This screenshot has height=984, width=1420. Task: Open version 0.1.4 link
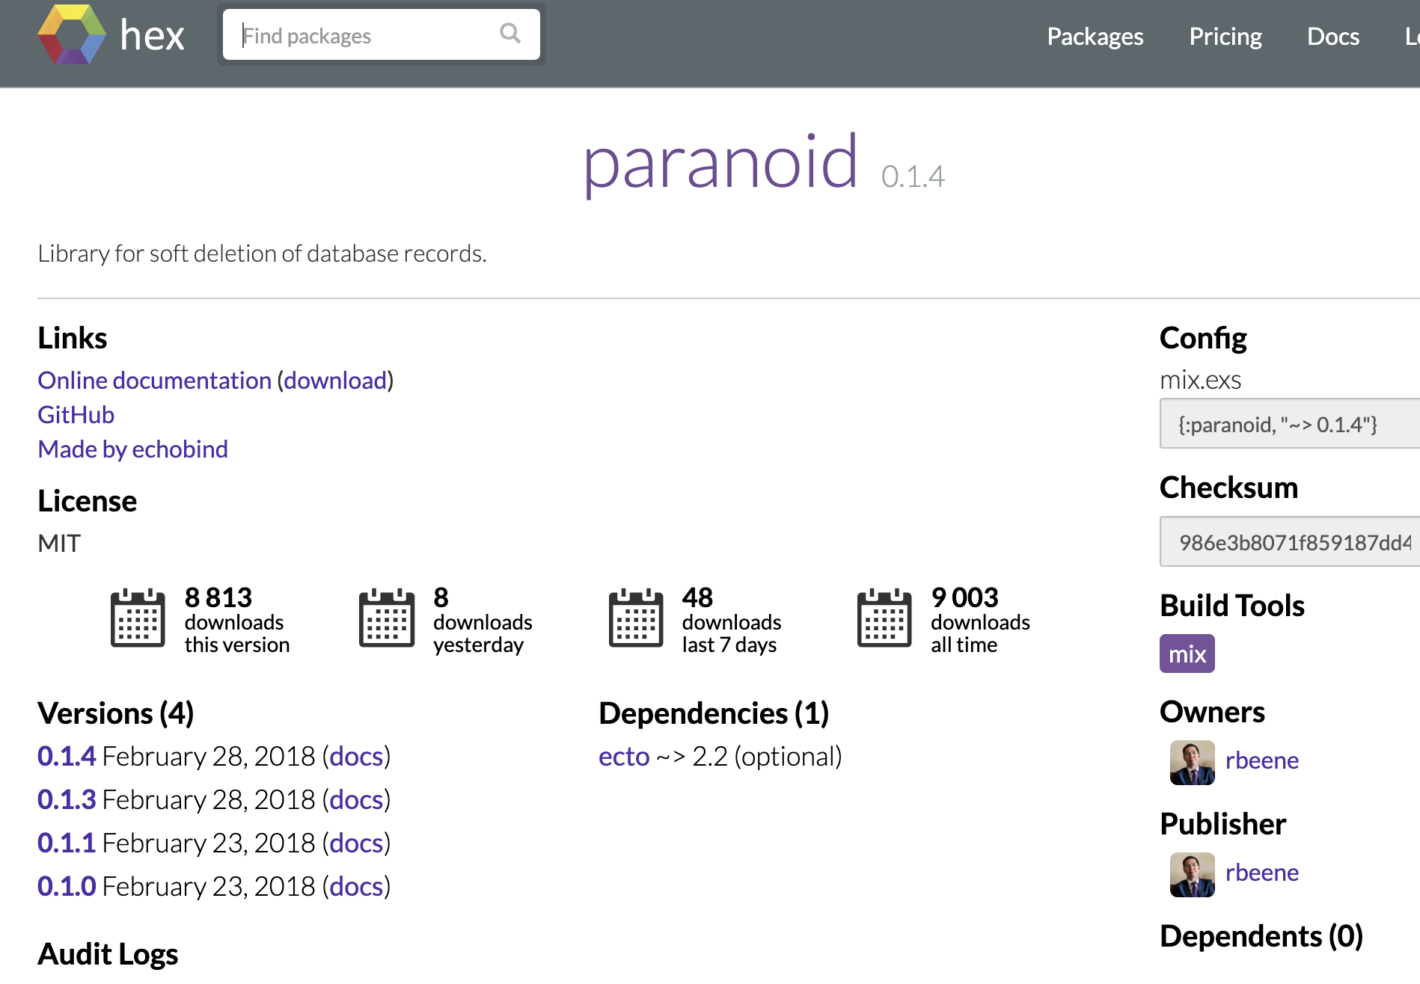[67, 756]
